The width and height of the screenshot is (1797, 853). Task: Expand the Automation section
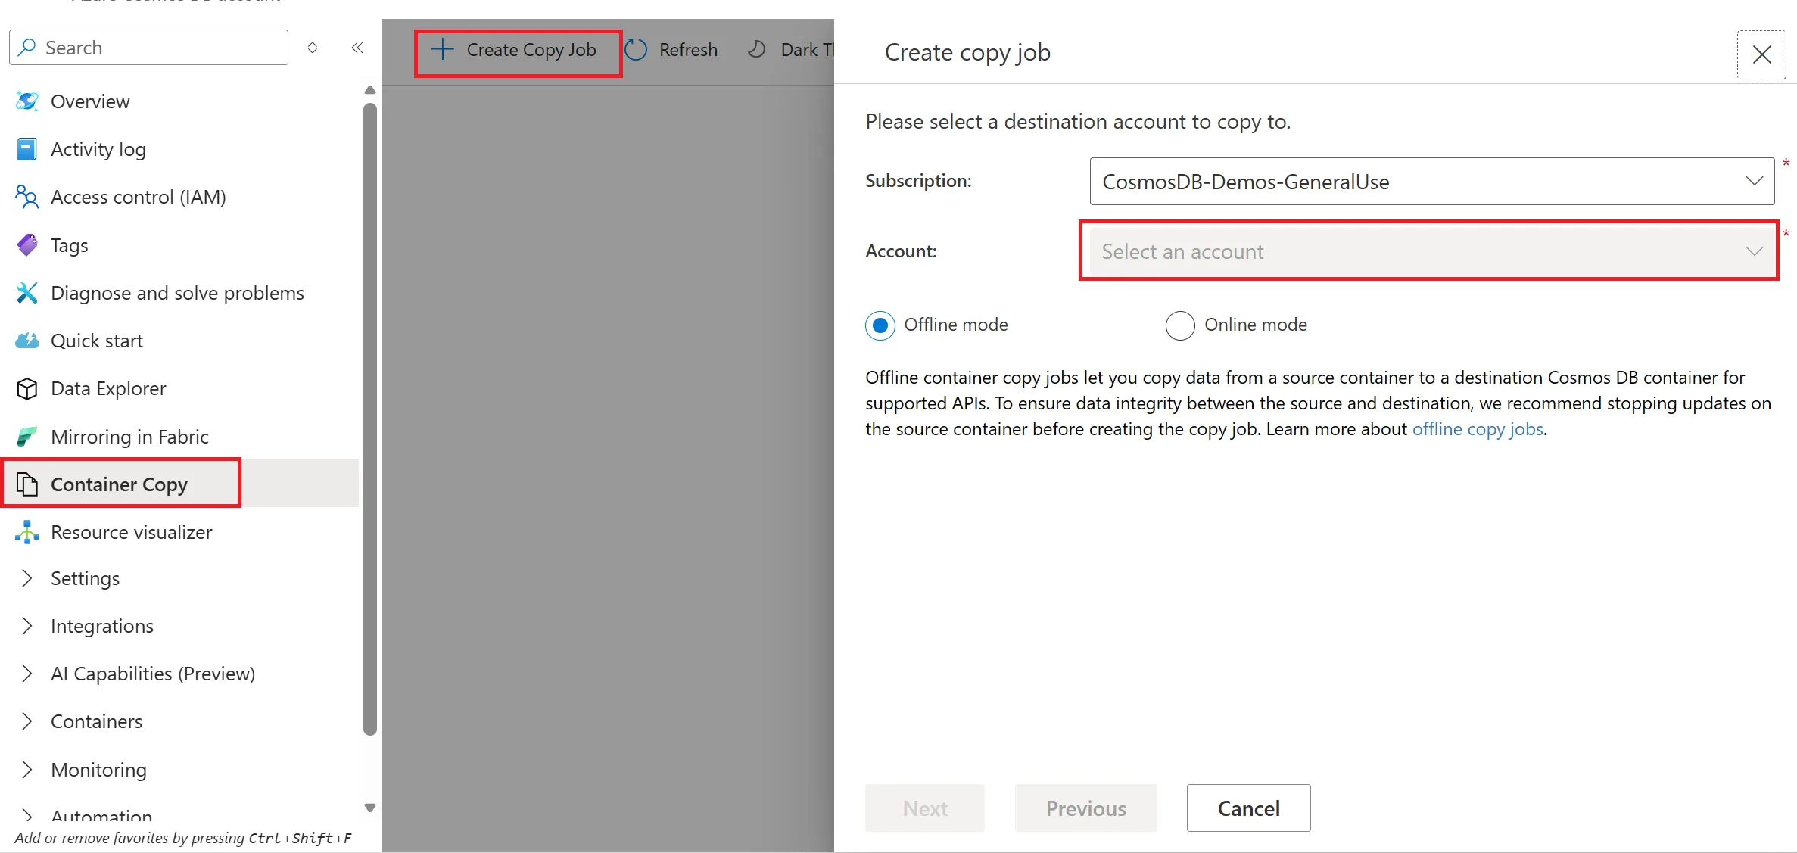click(x=27, y=816)
